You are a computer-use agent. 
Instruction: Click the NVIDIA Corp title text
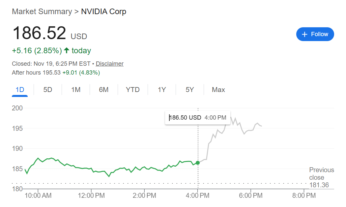tap(103, 11)
